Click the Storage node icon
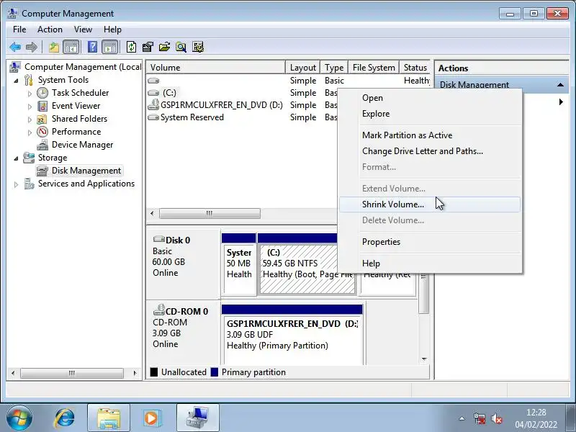This screenshot has height=432, width=576. click(x=29, y=158)
